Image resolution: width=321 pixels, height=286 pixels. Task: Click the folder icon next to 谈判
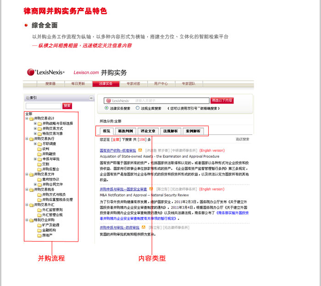pos(39,149)
